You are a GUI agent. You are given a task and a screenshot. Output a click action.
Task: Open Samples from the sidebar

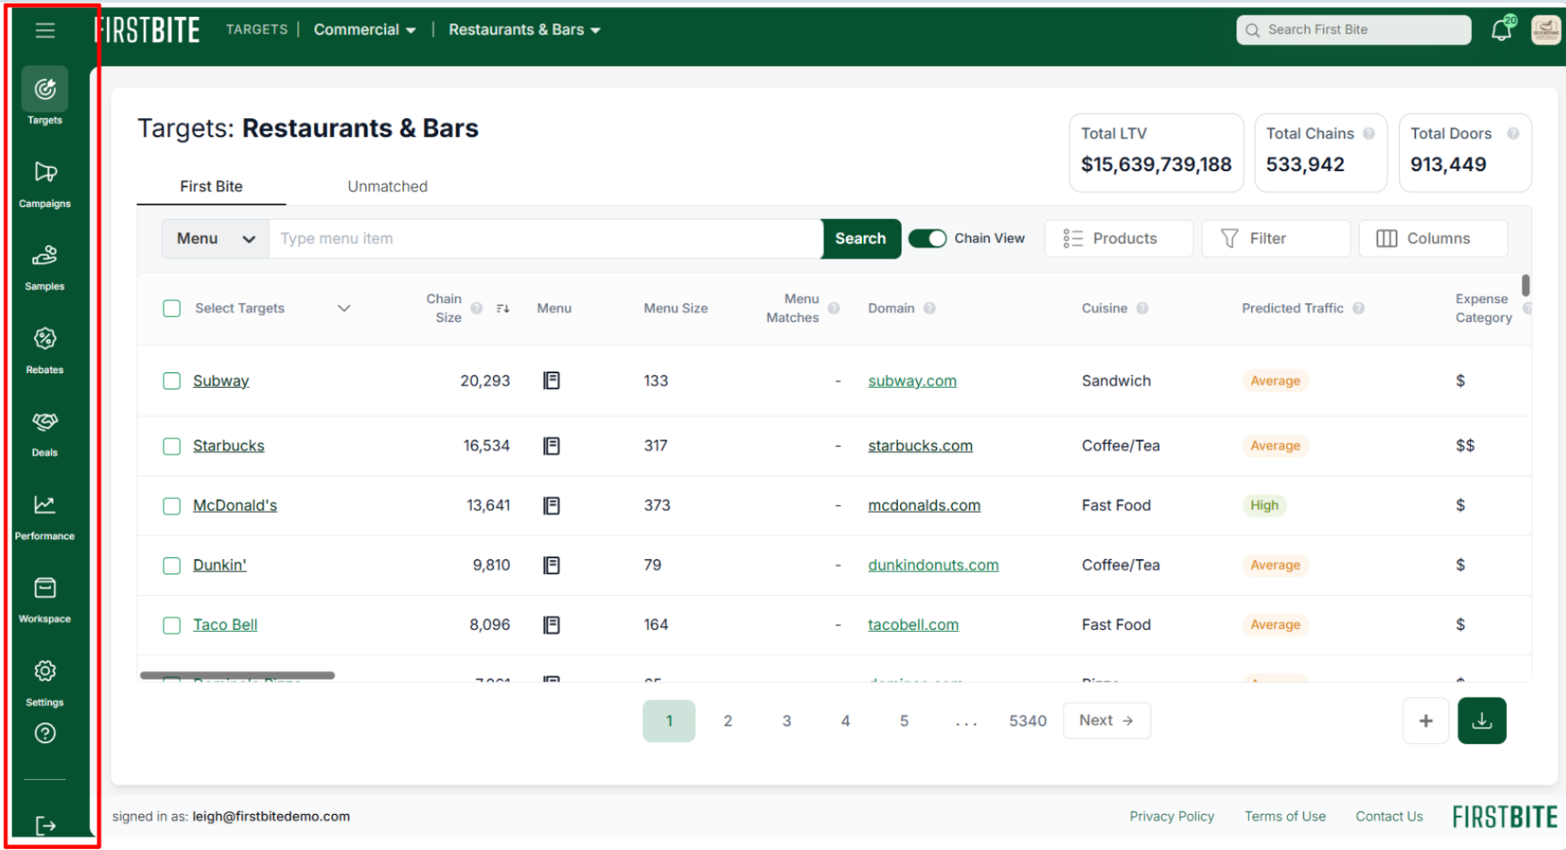(x=45, y=267)
